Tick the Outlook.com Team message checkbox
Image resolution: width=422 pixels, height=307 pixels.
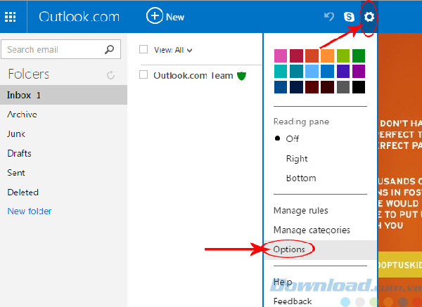143,74
